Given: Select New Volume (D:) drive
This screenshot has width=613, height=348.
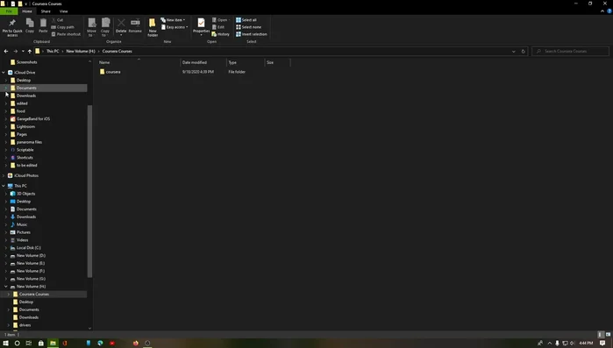Looking at the screenshot, I should (31, 256).
